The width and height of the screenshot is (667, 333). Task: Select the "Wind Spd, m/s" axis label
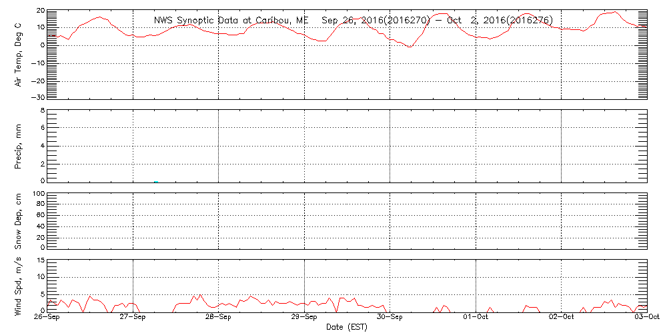point(18,286)
